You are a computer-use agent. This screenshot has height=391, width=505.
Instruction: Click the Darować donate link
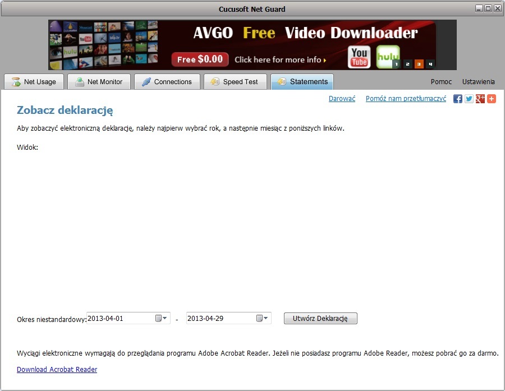(x=342, y=99)
